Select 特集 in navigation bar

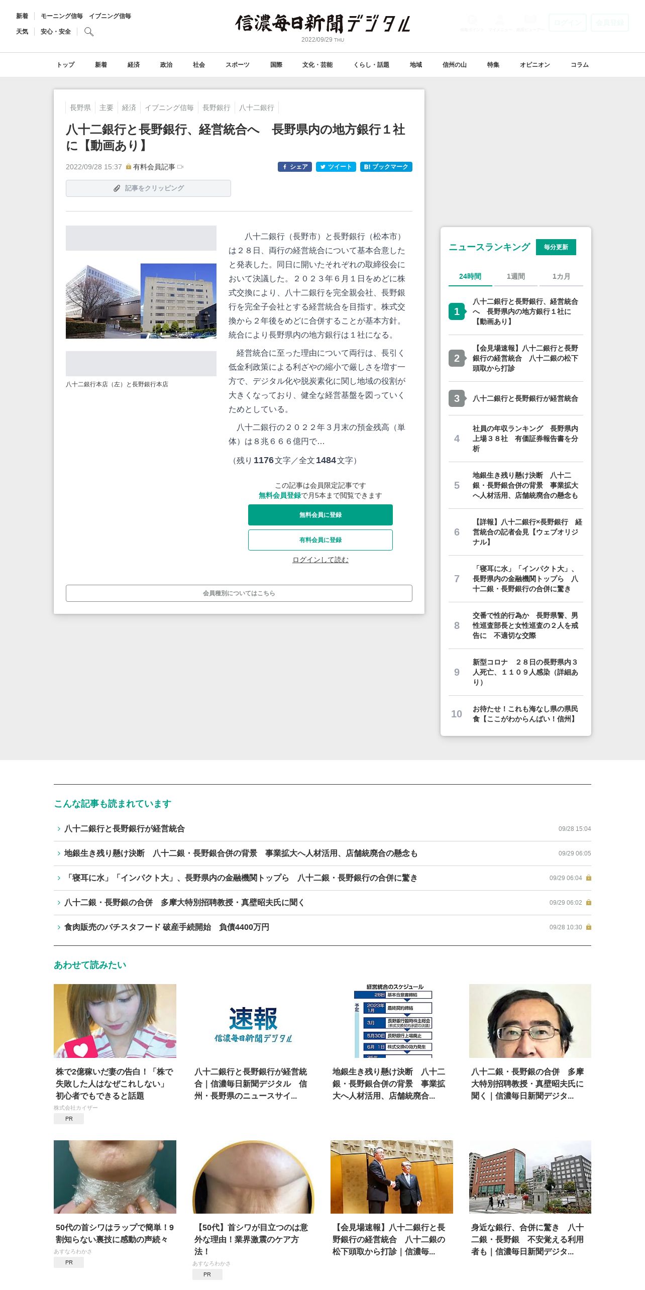pos(493,65)
